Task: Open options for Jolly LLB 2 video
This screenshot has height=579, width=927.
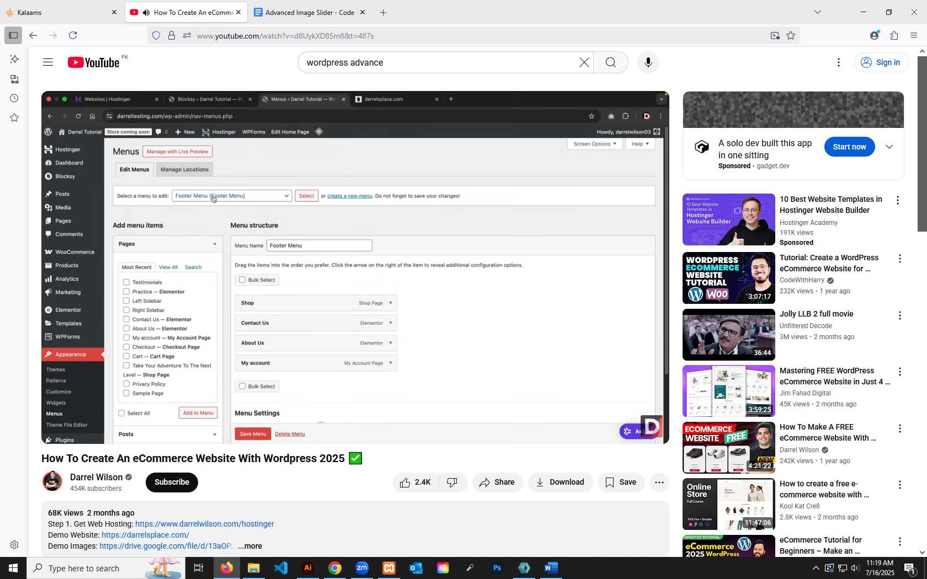Action: [899, 315]
